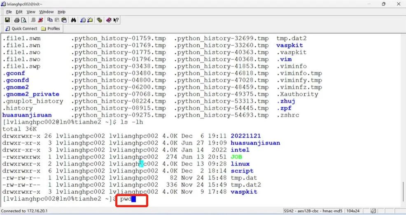Image resolution: width=406 pixels, height=215 pixels.
Task: Click '.python_history-32699.tmp' file name
Action: (x=222, y=38)
